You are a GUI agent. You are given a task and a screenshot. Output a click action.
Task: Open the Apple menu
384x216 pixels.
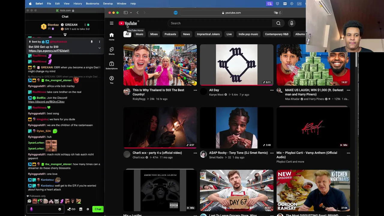click(30, 4)
